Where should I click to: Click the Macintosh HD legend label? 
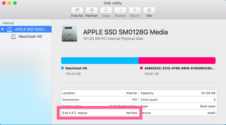(76, 68)
